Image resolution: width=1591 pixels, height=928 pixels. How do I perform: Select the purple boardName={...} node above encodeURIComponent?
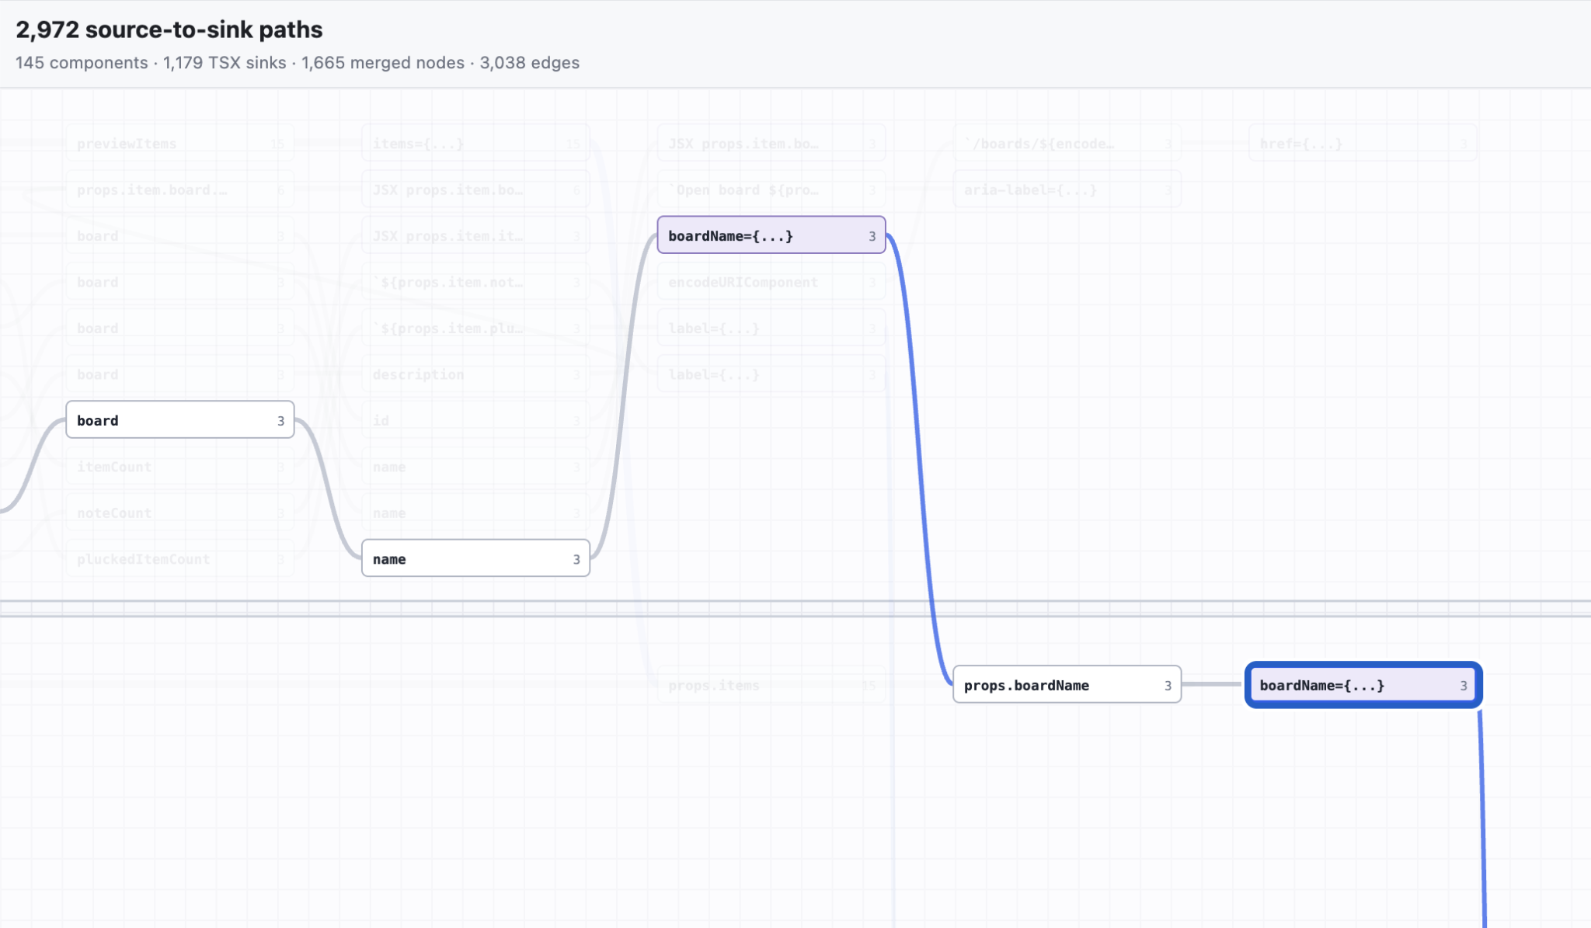771,235
